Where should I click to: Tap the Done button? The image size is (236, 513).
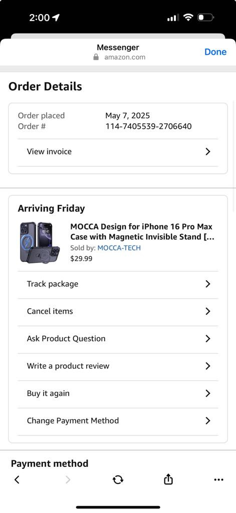215,52
